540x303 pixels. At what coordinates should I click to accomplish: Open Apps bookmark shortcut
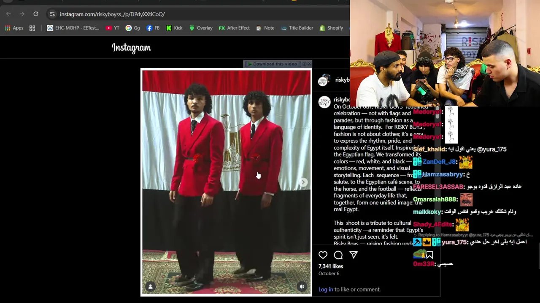(14, 28)
